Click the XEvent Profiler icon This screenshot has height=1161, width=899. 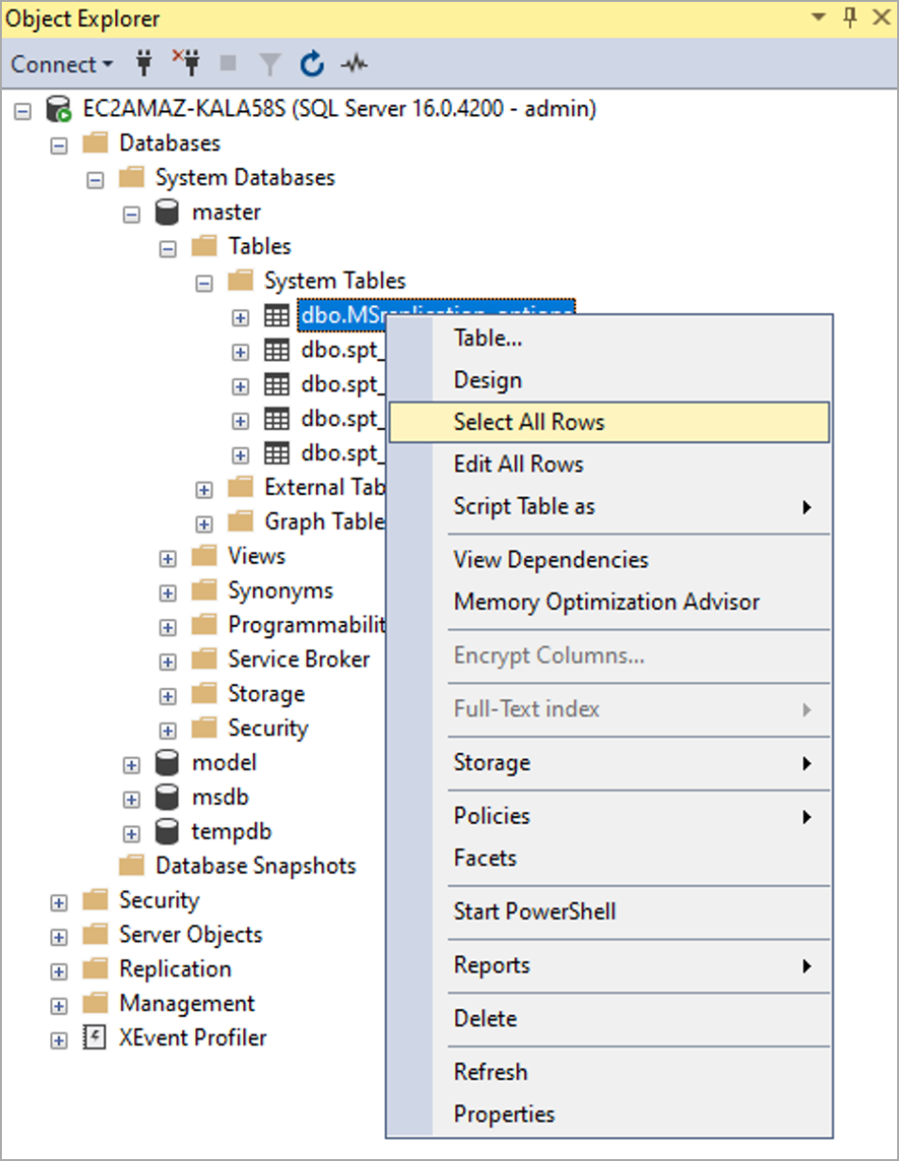click(95, 1038)
